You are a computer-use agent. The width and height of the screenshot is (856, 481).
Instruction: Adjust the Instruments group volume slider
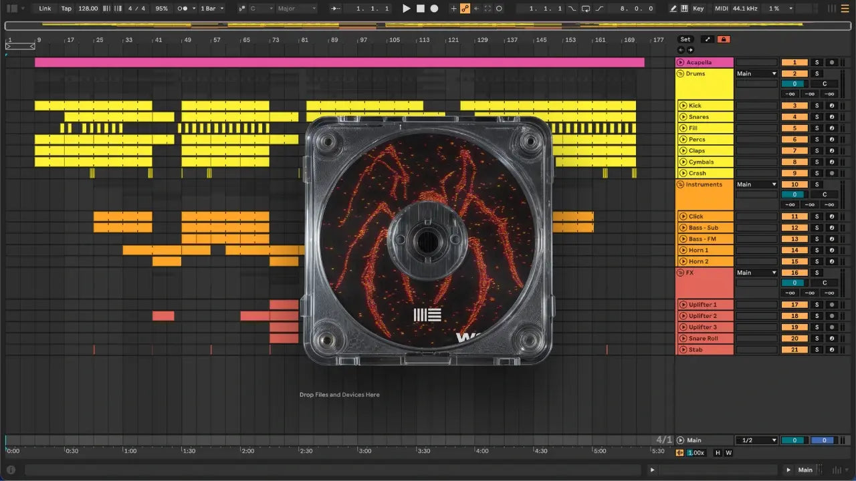[794, 194]
